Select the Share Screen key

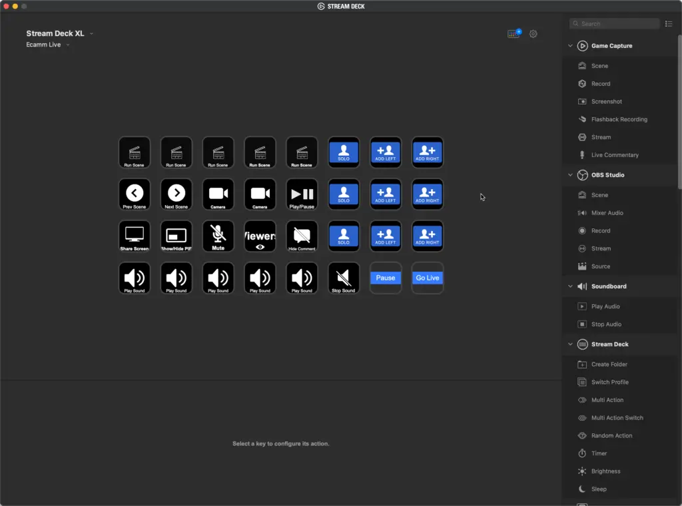click(x=135, y=236)
